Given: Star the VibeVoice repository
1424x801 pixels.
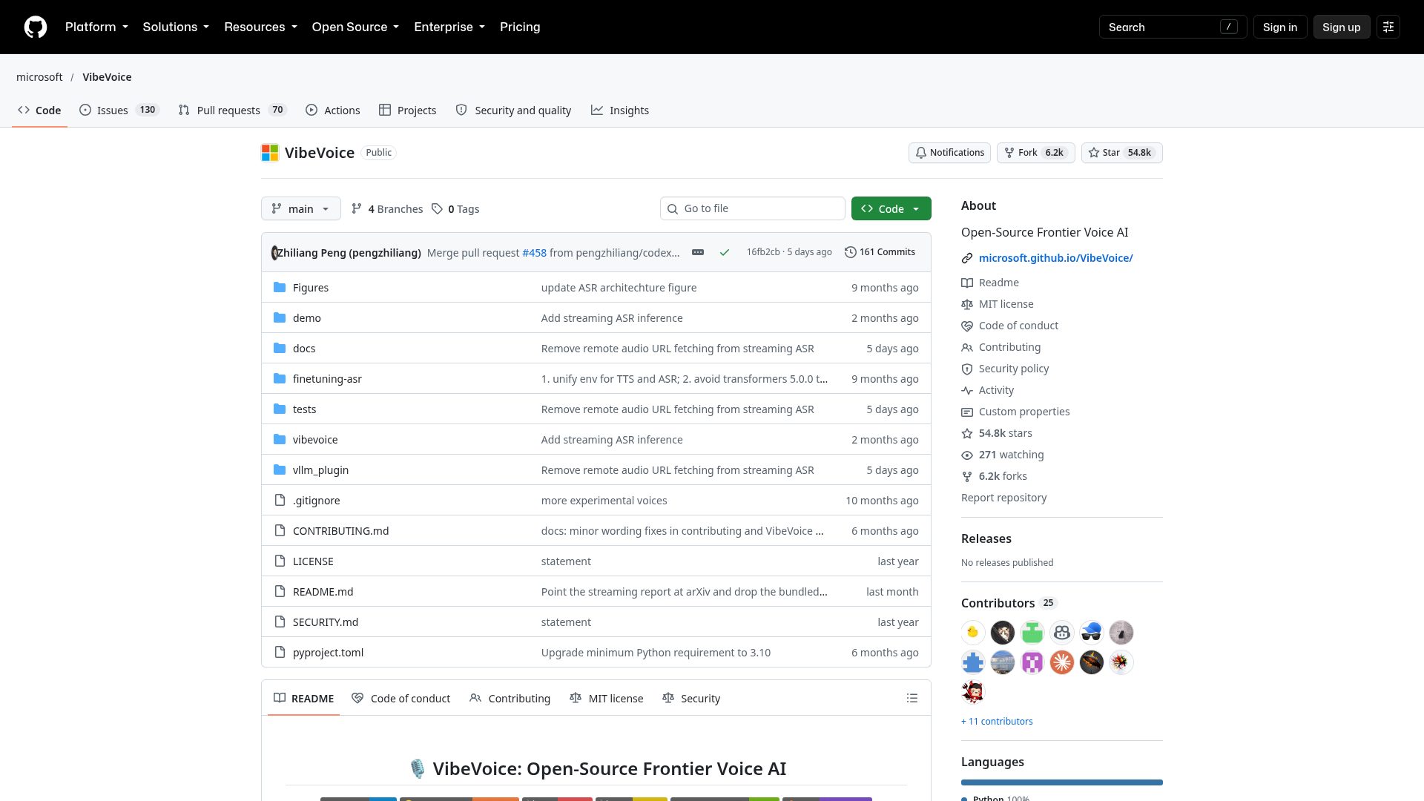Looking at the screenshot, I should tap(1121, 153).
